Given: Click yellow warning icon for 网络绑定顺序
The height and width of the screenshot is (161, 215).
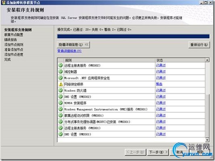Looking at the screenshot, I should [x=61, y=84].
